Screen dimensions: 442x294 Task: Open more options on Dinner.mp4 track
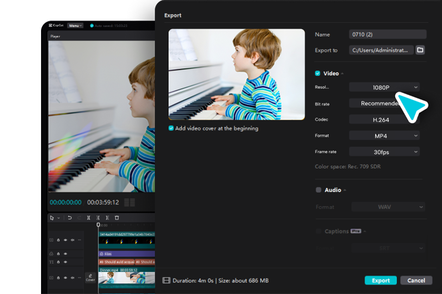79,278
